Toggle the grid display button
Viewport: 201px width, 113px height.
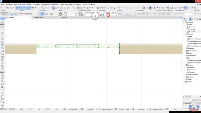[x=33, y=8]
